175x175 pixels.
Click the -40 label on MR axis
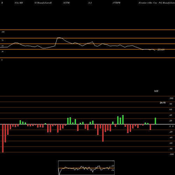click(171, 138)
